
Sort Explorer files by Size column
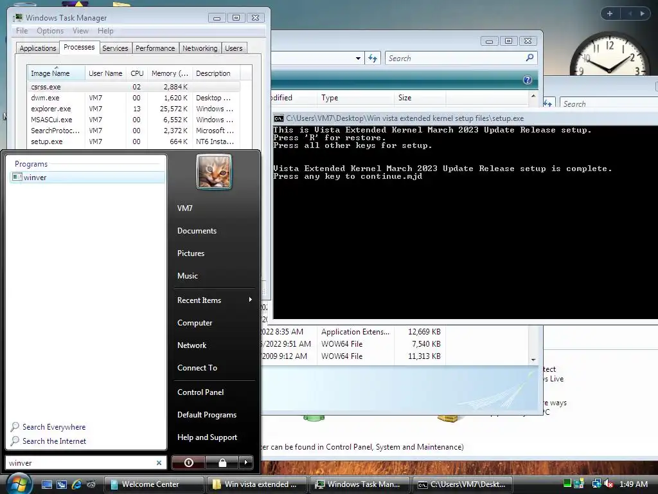pyautogui.click(x=420, y=98)
